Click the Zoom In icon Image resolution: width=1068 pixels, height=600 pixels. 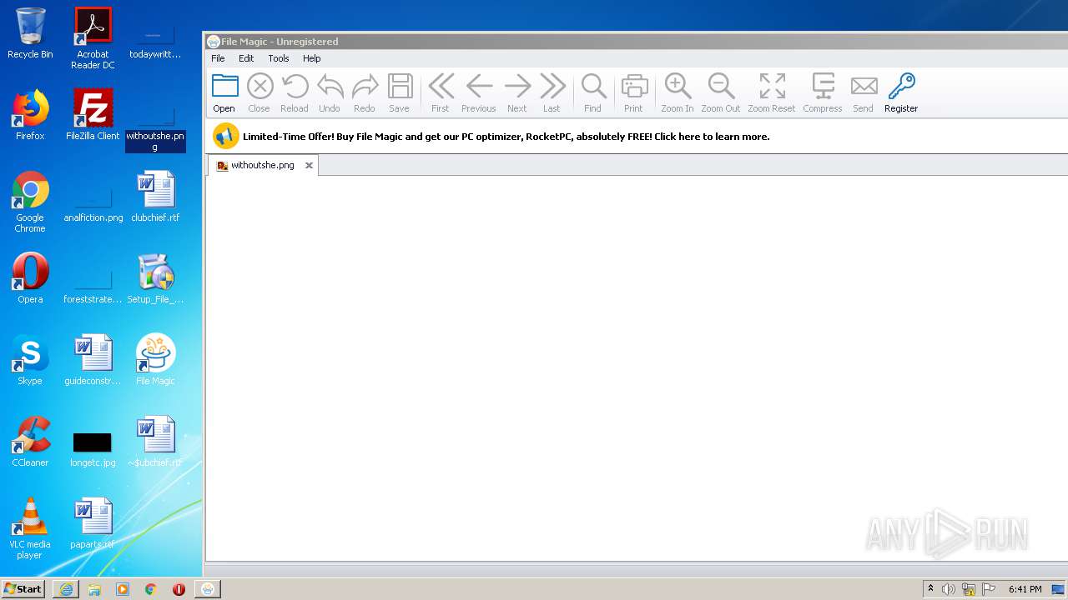678,86
